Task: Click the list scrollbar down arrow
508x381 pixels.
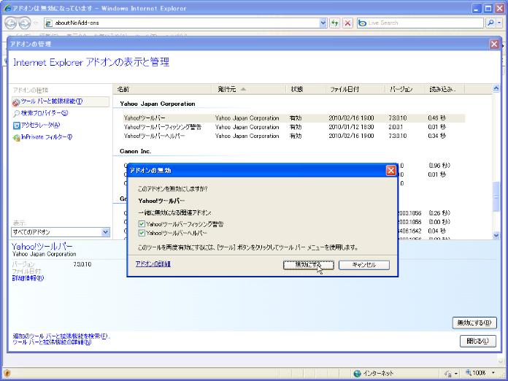Action: [x=496, y=236]
